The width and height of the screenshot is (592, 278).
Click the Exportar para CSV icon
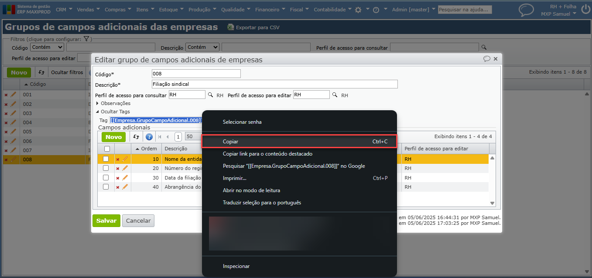[231, 27]
